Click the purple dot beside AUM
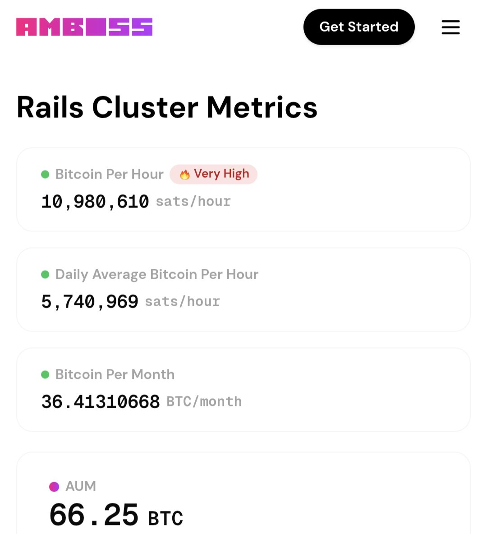This screenshot has height=534, width=487. pyautogui.click(x=54, y=487)
